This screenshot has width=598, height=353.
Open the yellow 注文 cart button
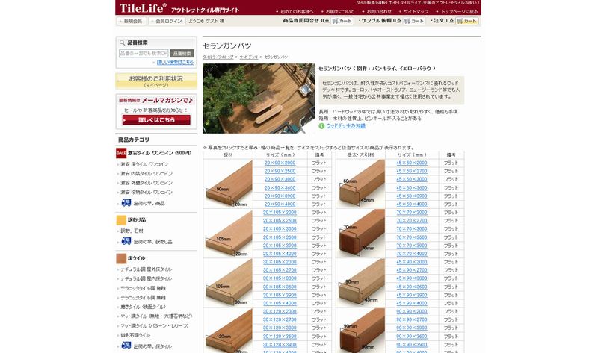pyautogui.click(x=467, y=22)
